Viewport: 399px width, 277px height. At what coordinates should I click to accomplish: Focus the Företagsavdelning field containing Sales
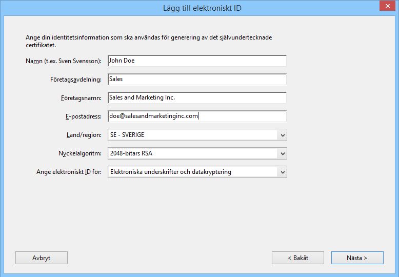pyautogui.click(x=197, y=79)
